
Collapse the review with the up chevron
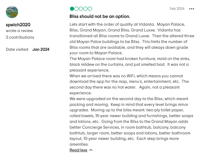pyautogui.click(x=91, y=150)
